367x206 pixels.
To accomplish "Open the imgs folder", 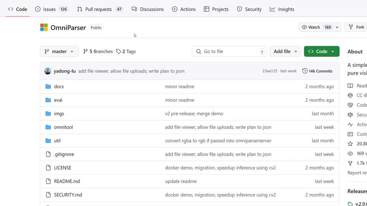I will click(59, 114).
